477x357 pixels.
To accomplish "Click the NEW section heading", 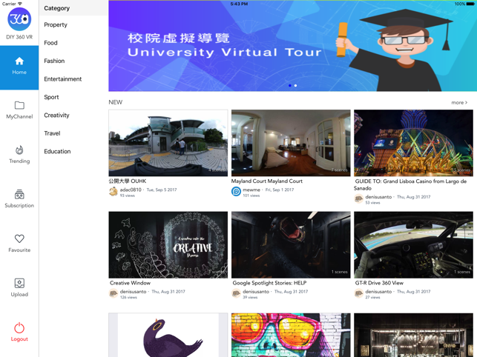I will coord(116,102).
